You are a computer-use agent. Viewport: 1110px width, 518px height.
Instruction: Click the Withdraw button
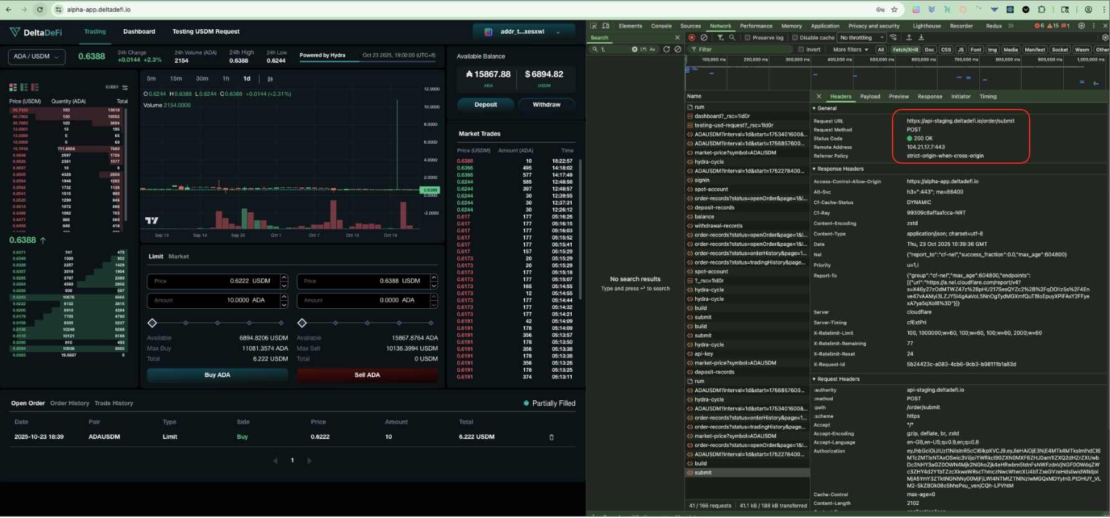(546, 105)
